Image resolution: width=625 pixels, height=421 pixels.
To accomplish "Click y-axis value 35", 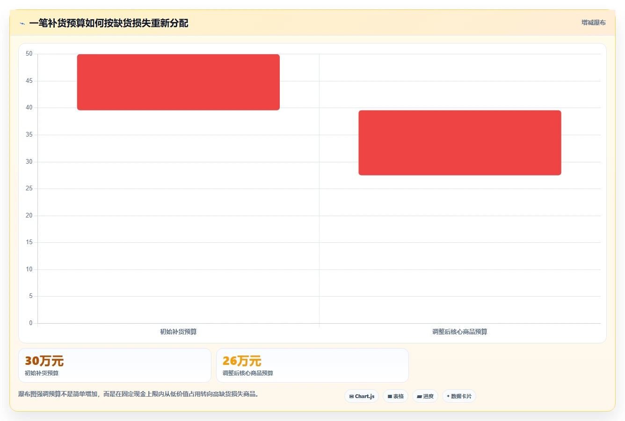I will (x=29, y=135).
